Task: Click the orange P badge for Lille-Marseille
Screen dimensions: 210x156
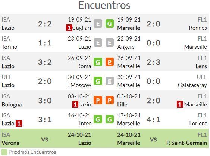Action: tap(110, 100)
